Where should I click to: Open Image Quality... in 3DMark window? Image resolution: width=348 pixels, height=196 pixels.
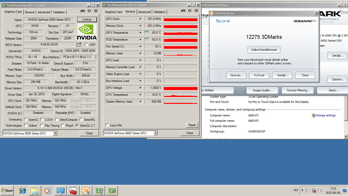coord(263,90)
